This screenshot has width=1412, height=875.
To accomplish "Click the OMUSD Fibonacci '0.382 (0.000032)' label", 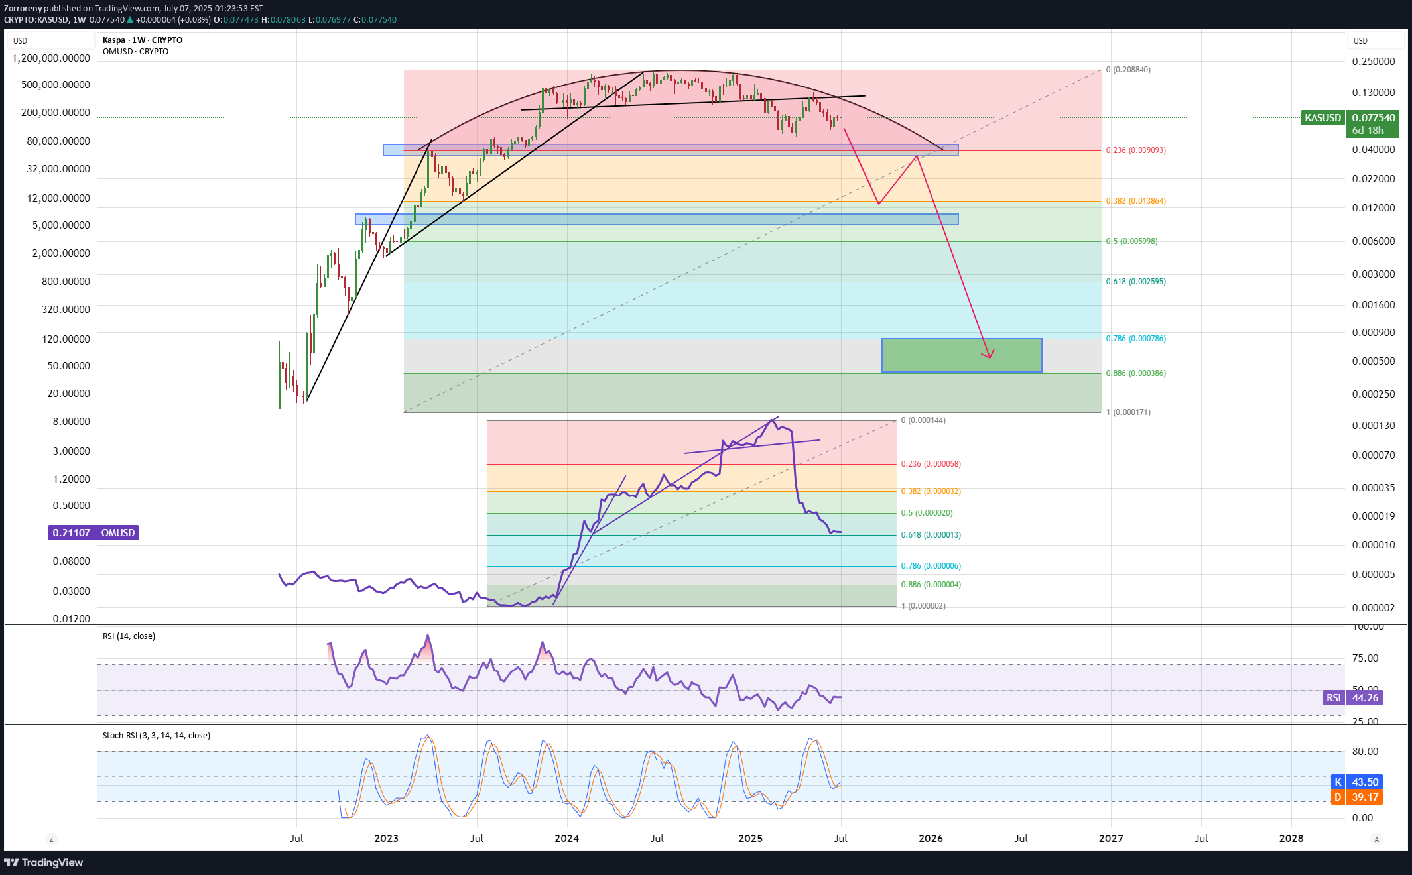I will pyautogui.click(x=931, y=491).
